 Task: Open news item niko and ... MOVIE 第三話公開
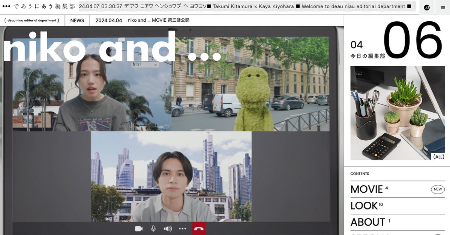(x=159, y=20)
